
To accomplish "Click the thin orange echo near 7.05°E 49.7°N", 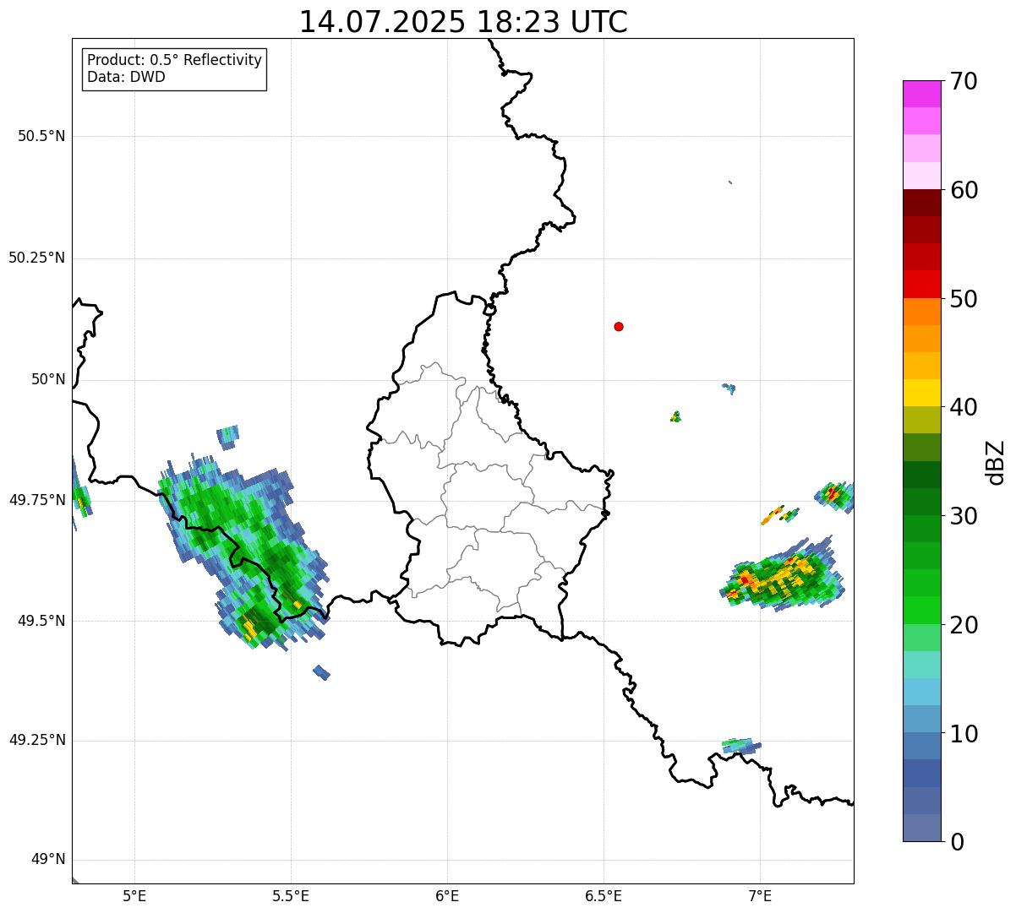I will (773, 514).
